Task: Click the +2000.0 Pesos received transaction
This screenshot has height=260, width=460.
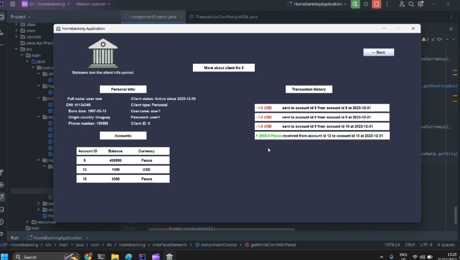Action: pyautogui.click(x=322, y=136)
